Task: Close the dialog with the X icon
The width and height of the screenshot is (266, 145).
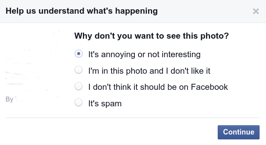Action: coord(256,11)
